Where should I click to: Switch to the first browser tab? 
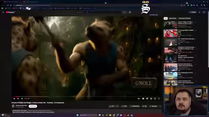point(12,2)
